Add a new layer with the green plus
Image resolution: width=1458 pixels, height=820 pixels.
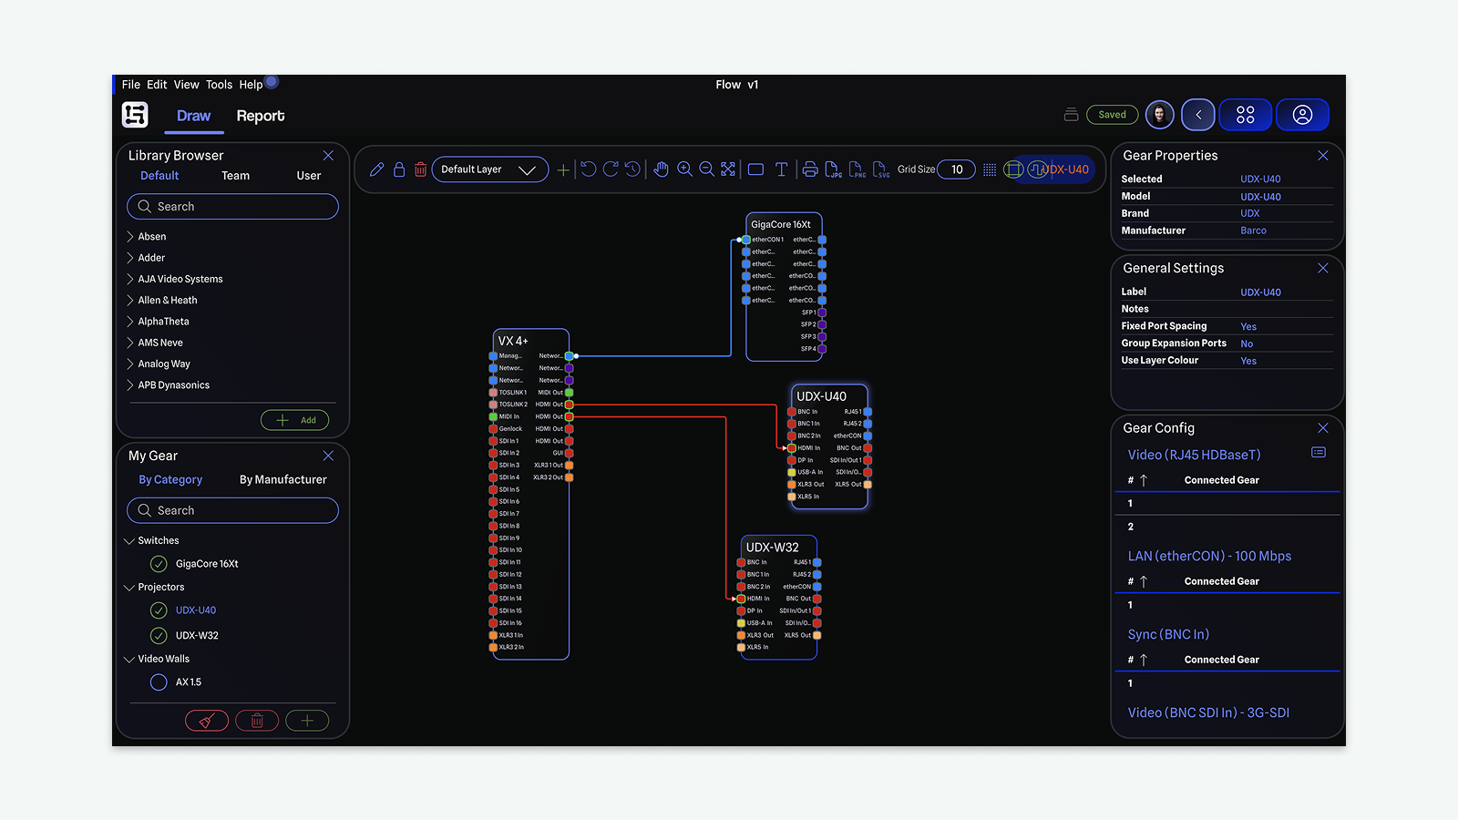pos(563,169)
